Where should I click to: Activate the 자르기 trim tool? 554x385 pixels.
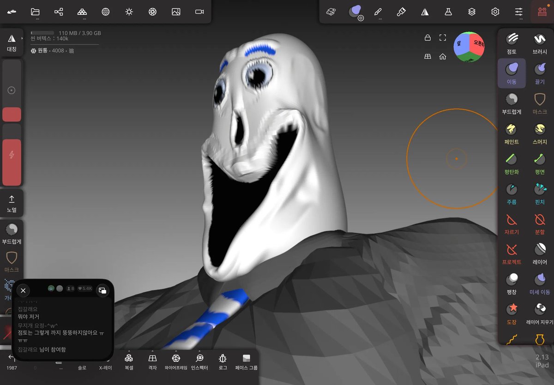[x=512, y=223]
